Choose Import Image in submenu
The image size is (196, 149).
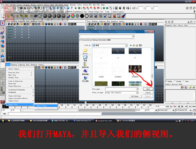(x=46, y=105)
